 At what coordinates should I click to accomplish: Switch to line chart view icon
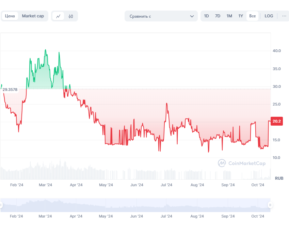coord(59,16)
